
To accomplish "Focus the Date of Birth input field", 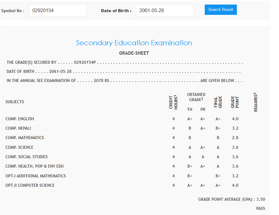I will tap(164, 11).
